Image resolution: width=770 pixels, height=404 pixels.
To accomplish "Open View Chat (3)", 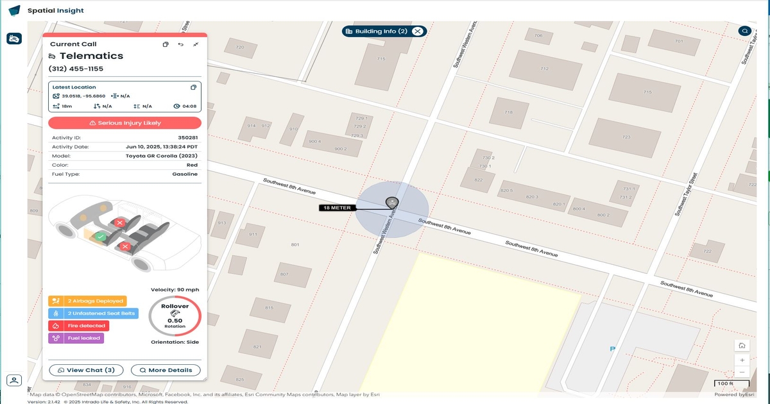I will (x=86, y=370).
